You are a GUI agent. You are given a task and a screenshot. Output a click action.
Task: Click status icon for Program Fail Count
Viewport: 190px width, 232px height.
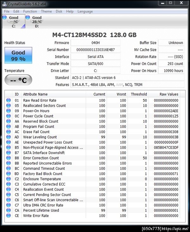pyautogui.click(x=9, y=127)
